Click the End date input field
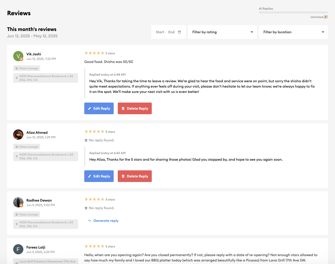The height and width of the screenshot is (264, 335). [x=171, y=32]
